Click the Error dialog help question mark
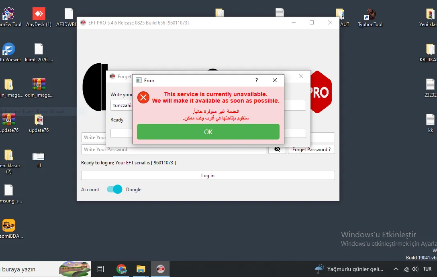Viewport: 437px width, 277px height. pos(257,81)
